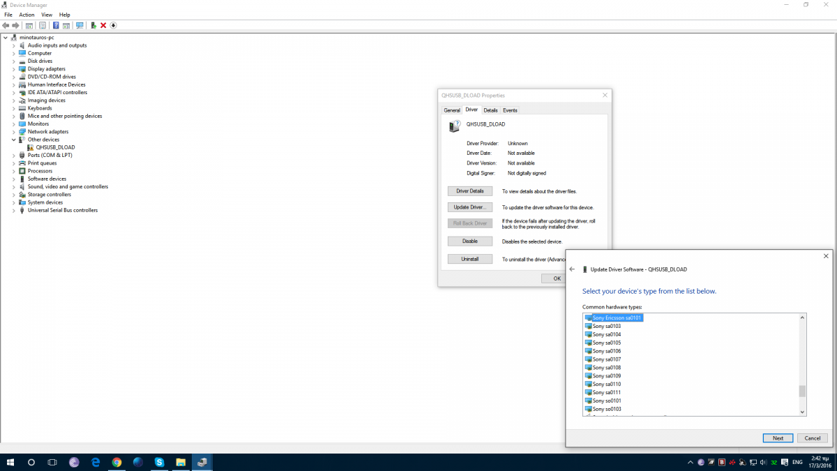The height and width of the screenshot is (471, 837).
Task: Click the Forward arrow in Device Manager toolbar
Action: coord(15,25)
